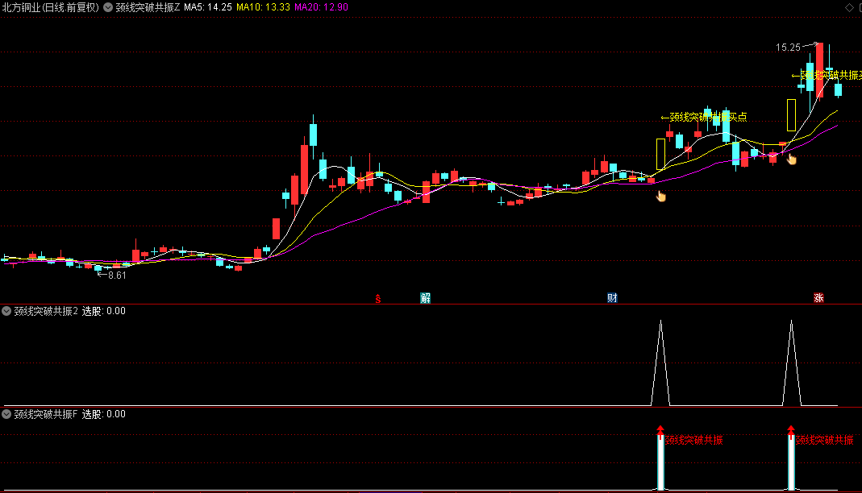862x493 pixels.
Task: Click 选股: 0.00 in the 颈线突破共振F panel
Action: [104, 414]
